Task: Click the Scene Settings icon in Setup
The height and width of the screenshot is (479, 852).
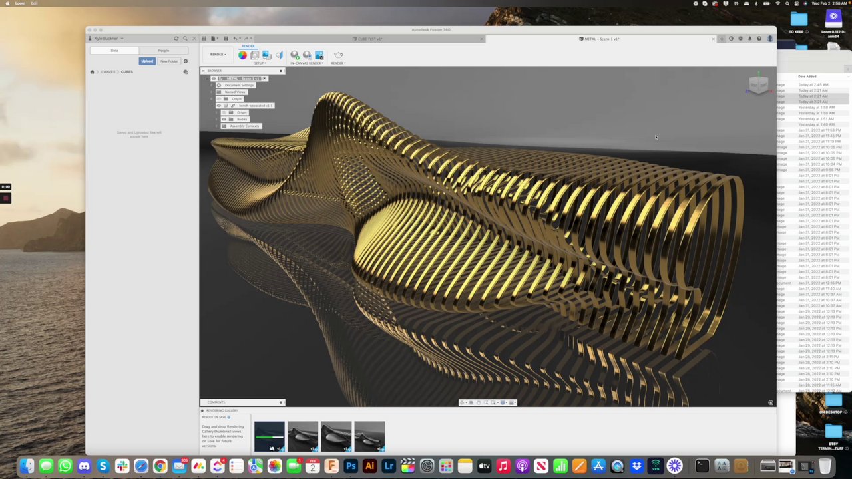Action: pyautogui.click(x=254, y=55)
